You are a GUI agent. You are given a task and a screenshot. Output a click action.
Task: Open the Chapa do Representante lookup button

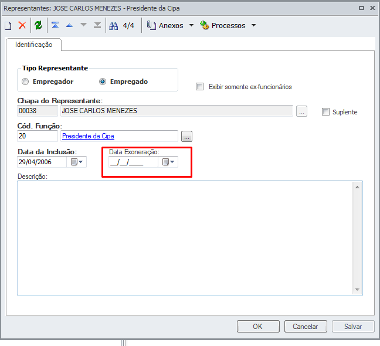tap(301, 111)
